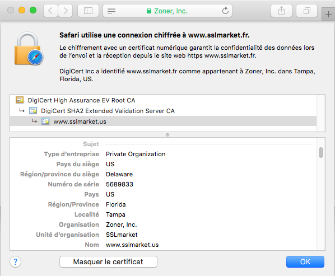The width and height of the screenshot is (335, 276).
Task: Show all tabs overview icon
Action: coord(306,11)
